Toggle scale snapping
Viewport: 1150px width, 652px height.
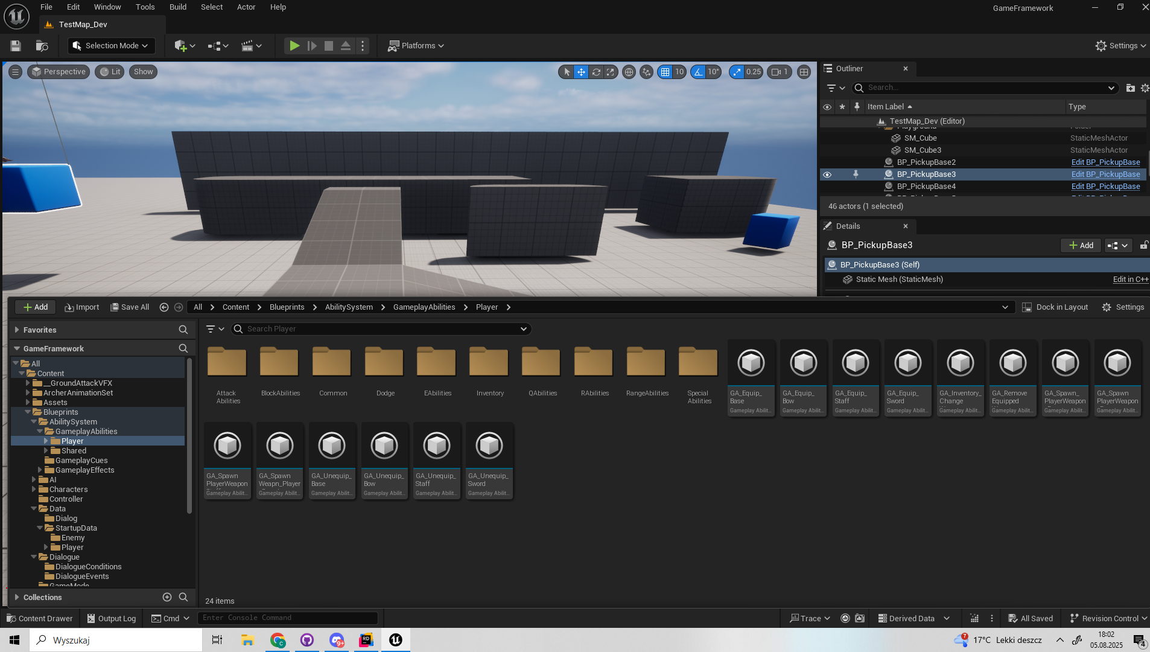click(x=737, y=72)
